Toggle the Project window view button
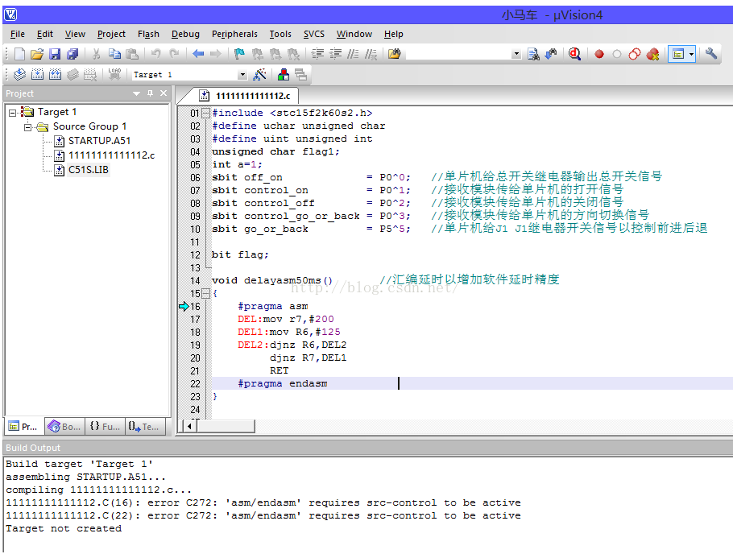733x554 pixels. [x=678, y=54]
